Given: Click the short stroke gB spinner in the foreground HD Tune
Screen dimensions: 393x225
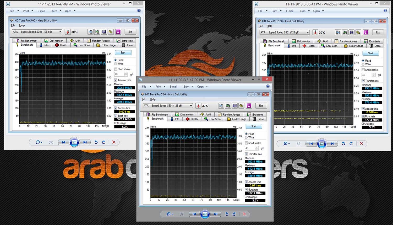Looking at the screenshot, I should (x=257, y=148).
